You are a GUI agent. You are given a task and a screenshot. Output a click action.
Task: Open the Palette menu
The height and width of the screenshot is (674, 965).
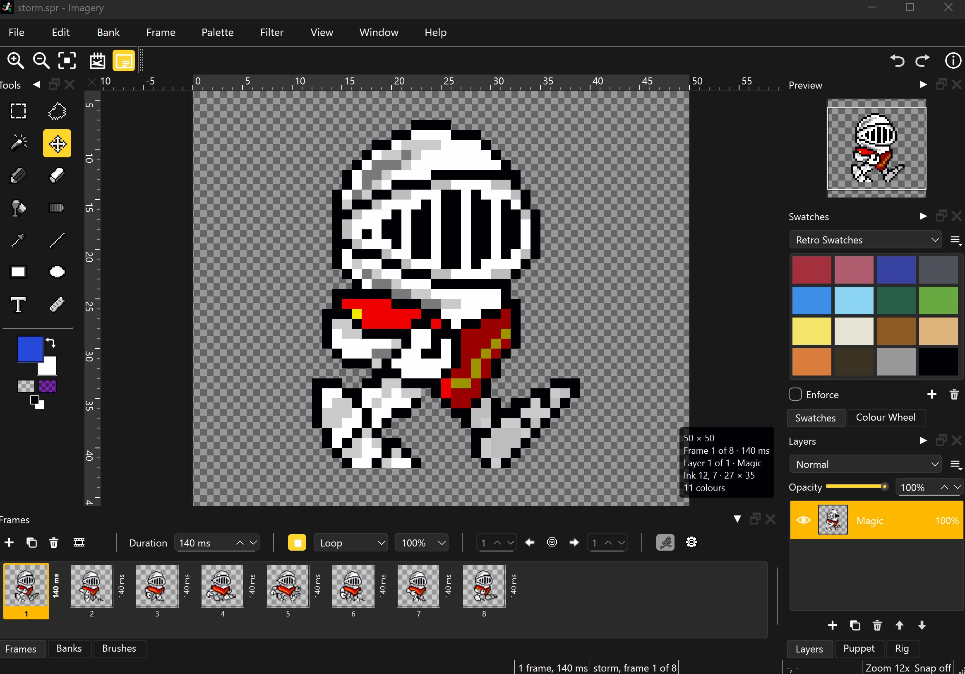[217, 32]
